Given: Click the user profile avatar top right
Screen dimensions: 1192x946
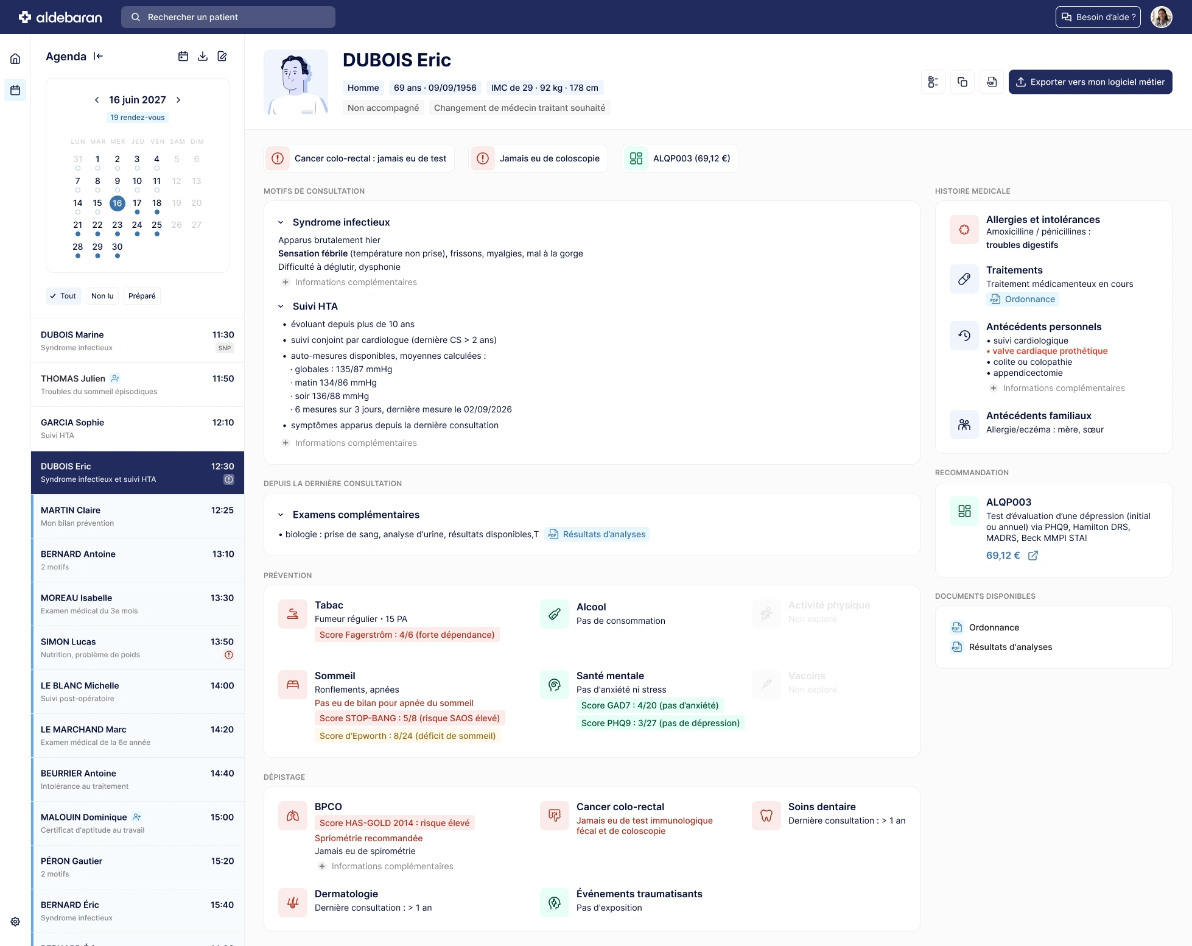Looking at the screenshot, I should click(1162, 17).
